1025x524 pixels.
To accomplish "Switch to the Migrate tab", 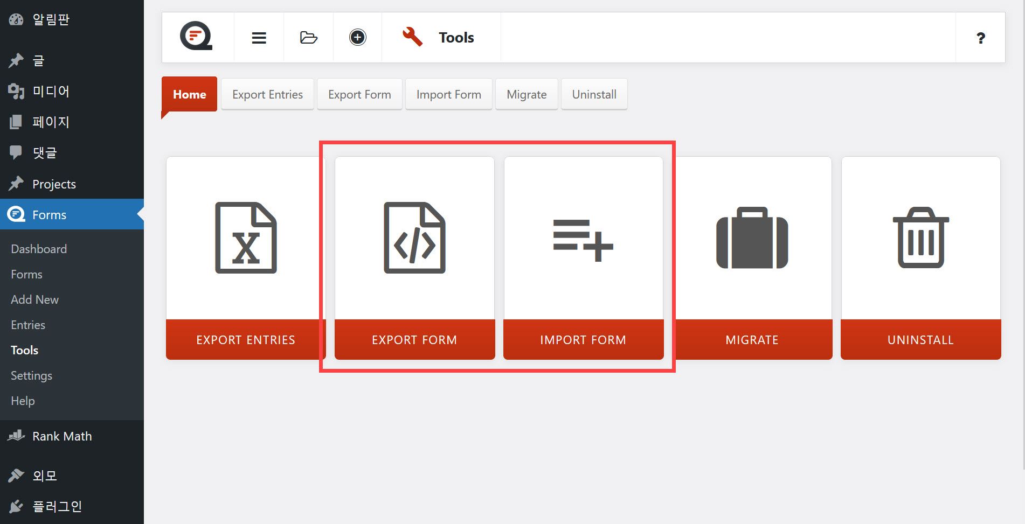I will coord(527,94).
